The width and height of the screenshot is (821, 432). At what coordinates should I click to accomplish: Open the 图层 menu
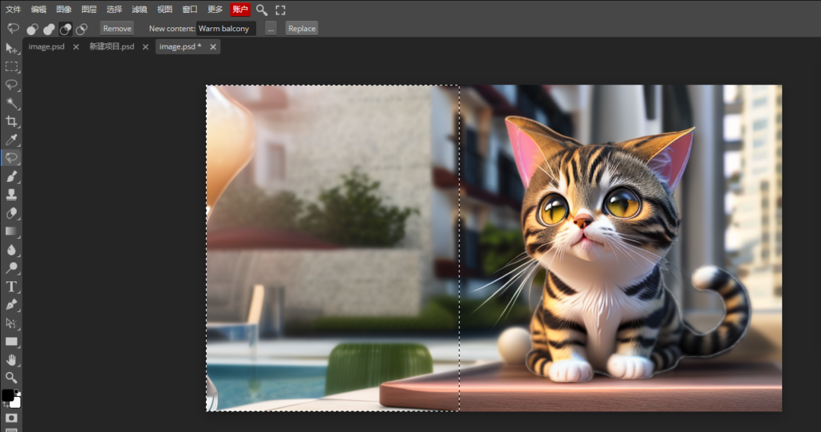click(x=89, y=9)
